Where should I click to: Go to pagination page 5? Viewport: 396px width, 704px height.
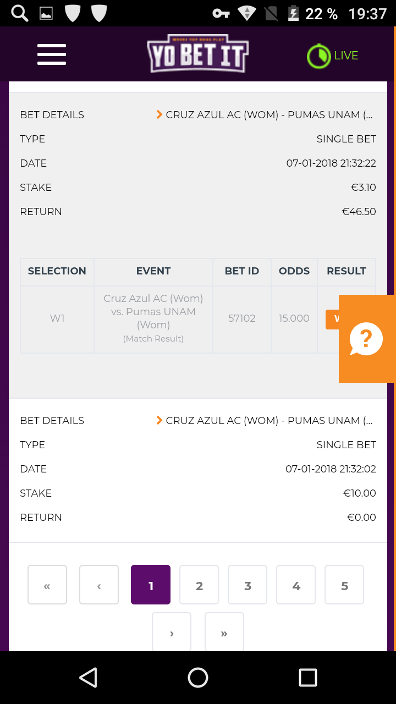(x=344, y=585)
